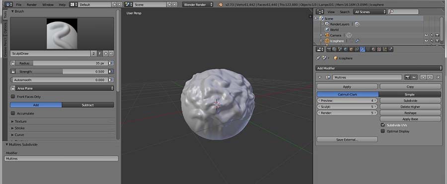This screenshot has height=184, width=447.
Task: Switch to Render properties tab icon
Action: 329,49
